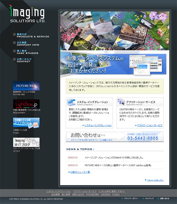Click the square bullet beside Products & Service
177x204 pixels.
click(14, 35)
